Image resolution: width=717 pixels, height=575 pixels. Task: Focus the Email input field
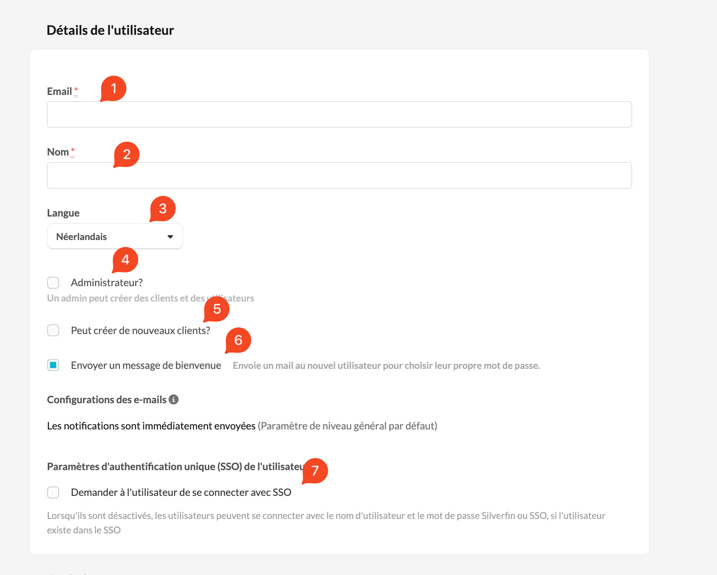point(339,114)
